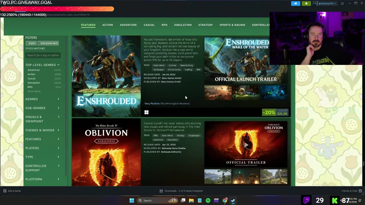
Task: Open Google Chrome from the taskbar
Action: pyautogui.click(x=225, y=200)
